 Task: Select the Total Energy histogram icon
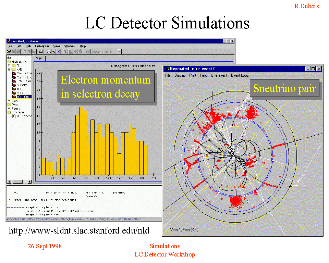[14, 81]
